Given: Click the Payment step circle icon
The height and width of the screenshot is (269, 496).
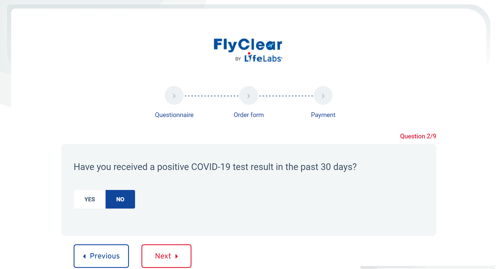Looking at the screenshot, I should (323, 96).
